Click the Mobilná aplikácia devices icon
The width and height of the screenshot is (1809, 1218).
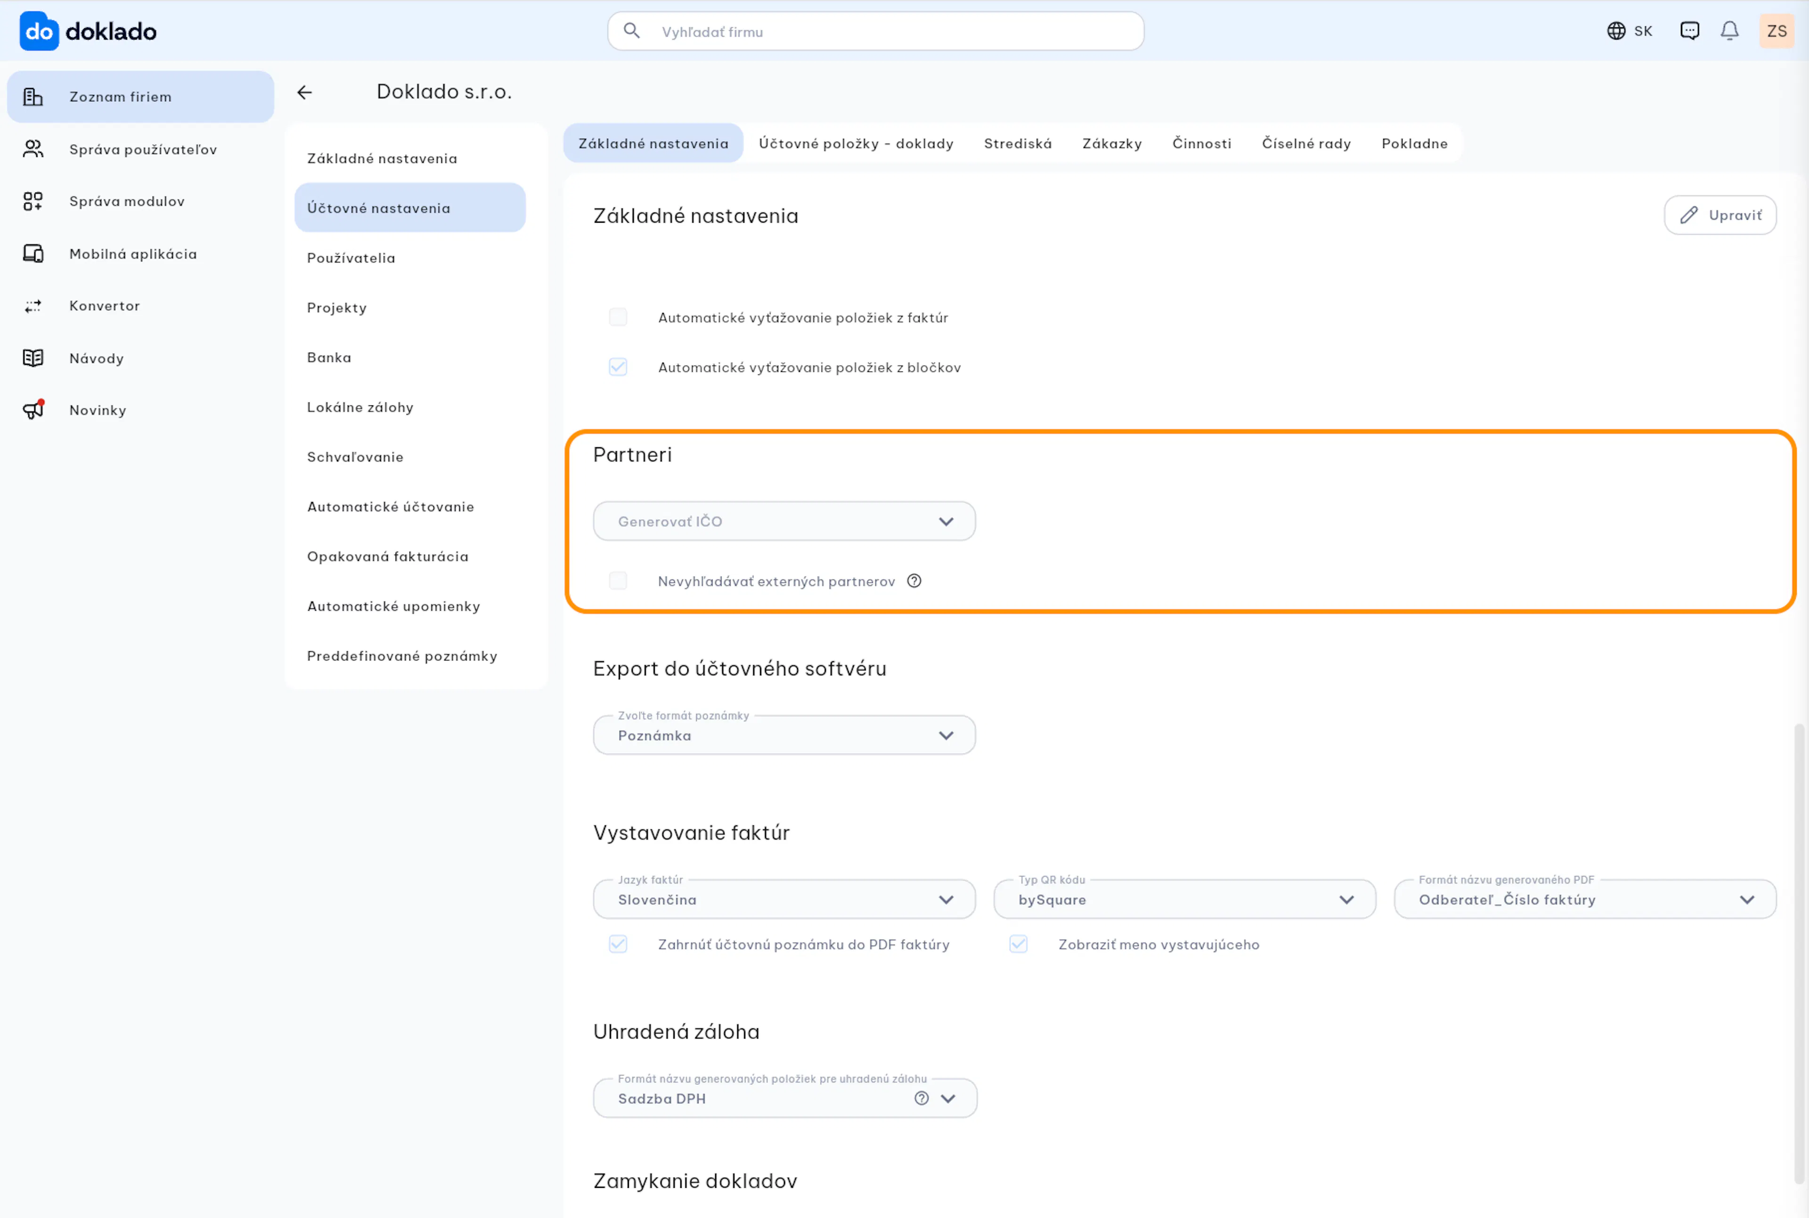coord(33,253)
